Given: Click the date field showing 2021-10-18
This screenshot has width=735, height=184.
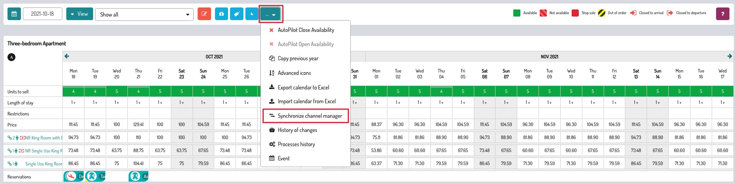Looking at the screenshot, I should (43, 14).
